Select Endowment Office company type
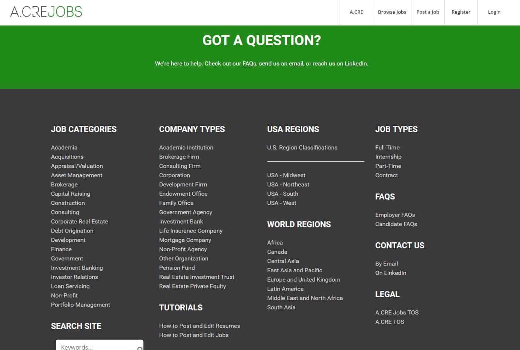Screen dimensions: 520x350 click(x=183, y=194)
